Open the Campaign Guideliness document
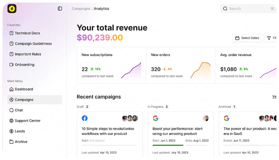279x160 pixels. point(33,44)
